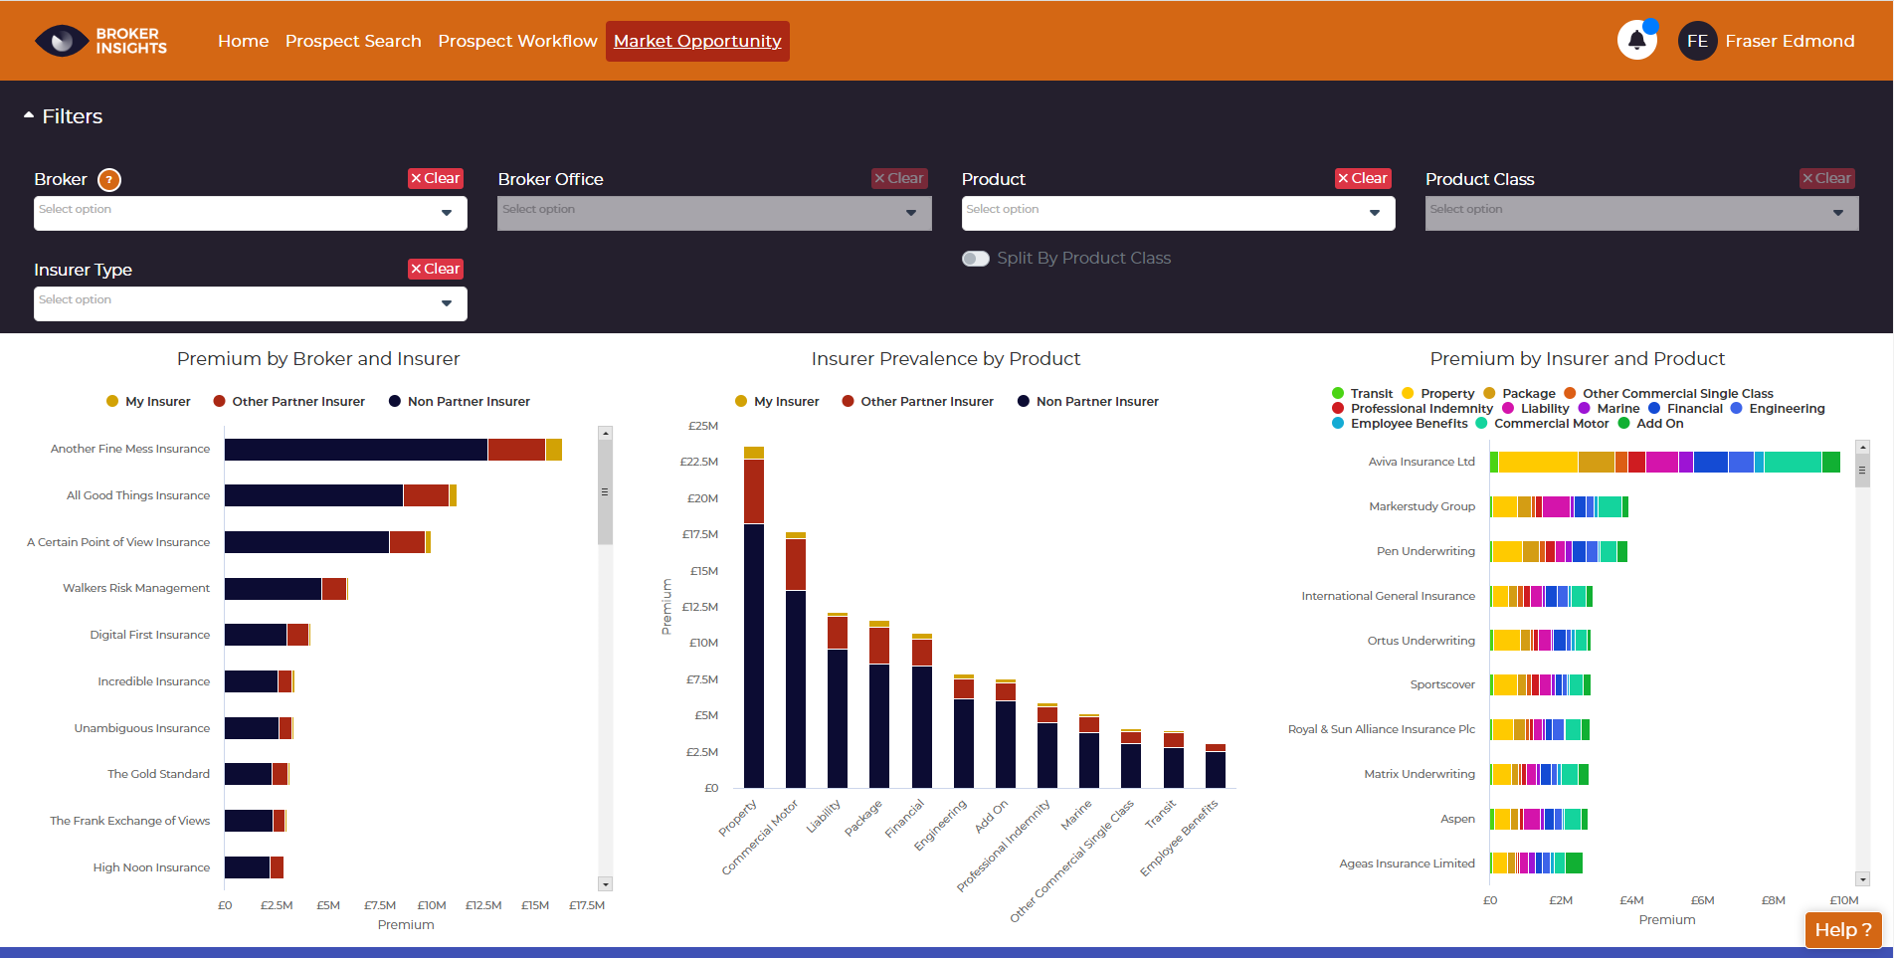This screenshot has height=958, width=1894.
Task: Toggle the Financial legend item
Action: pos(1685,409)
